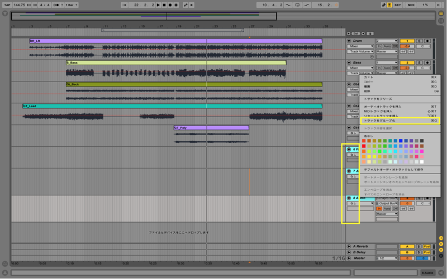Solo the Bass track
The height and width of the screenshot is (279, 447).
(x=419, y=62)
